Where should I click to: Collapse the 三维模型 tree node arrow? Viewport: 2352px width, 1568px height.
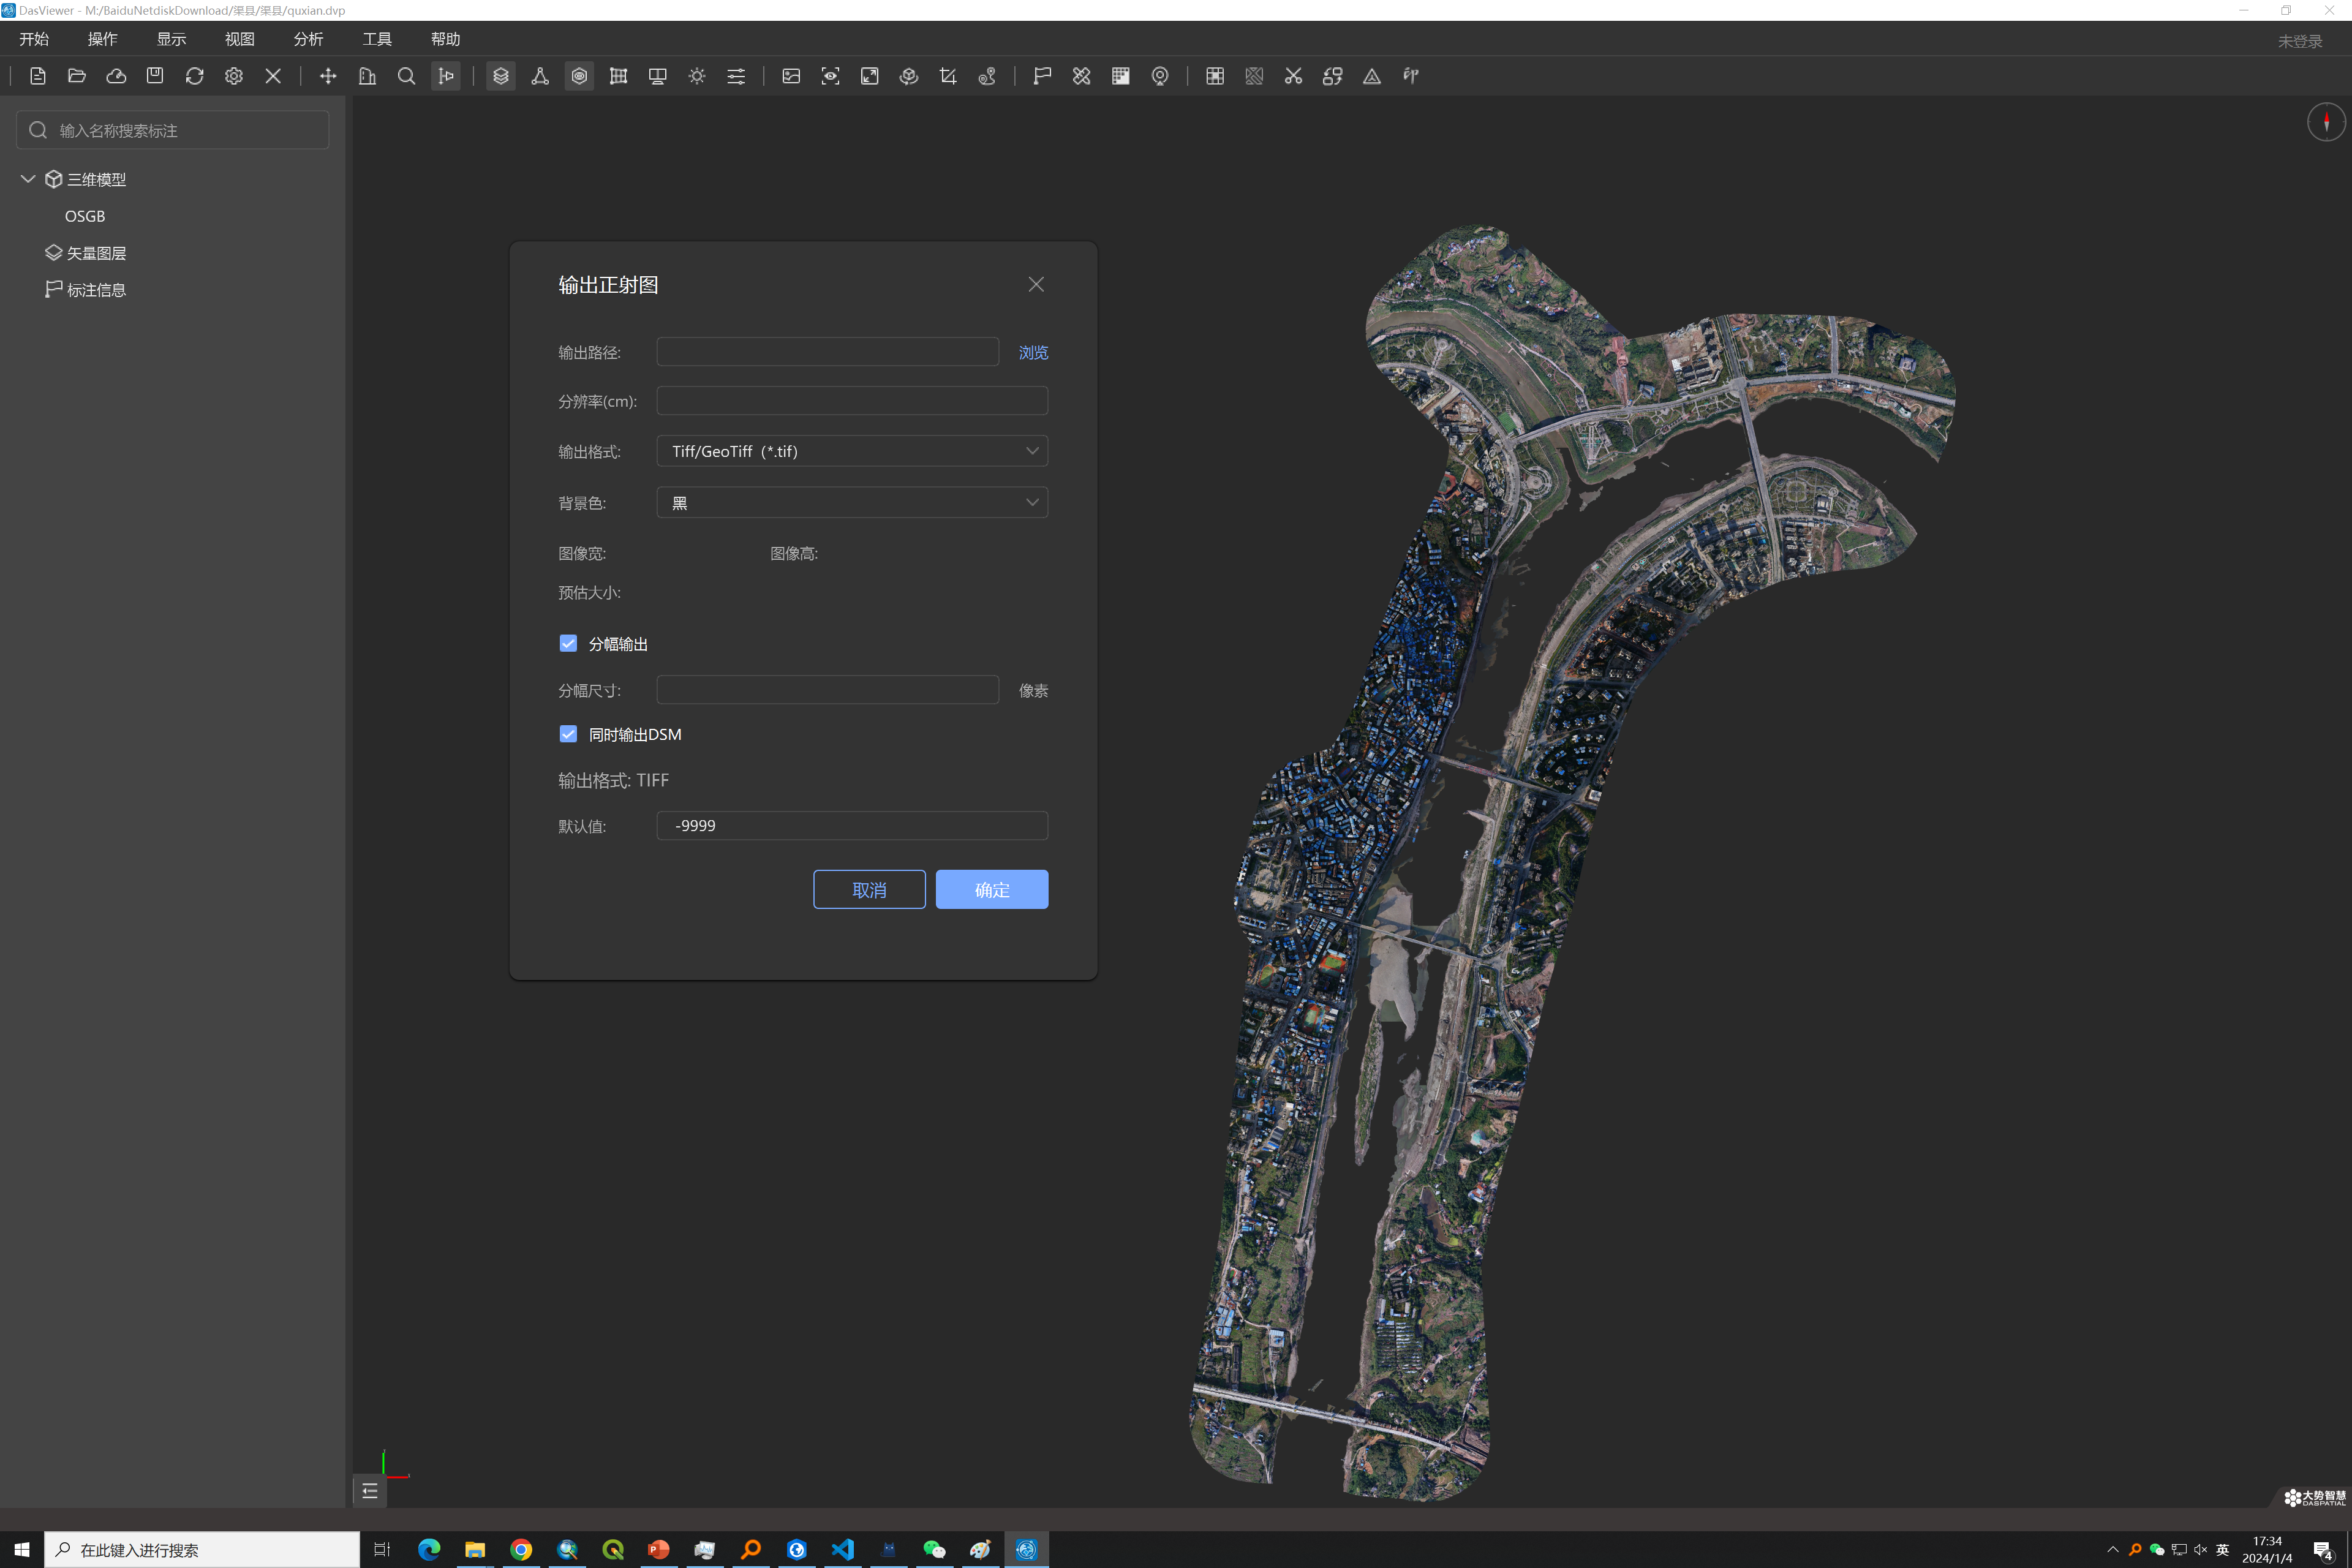pyautogui.click(x=28, y=179)
